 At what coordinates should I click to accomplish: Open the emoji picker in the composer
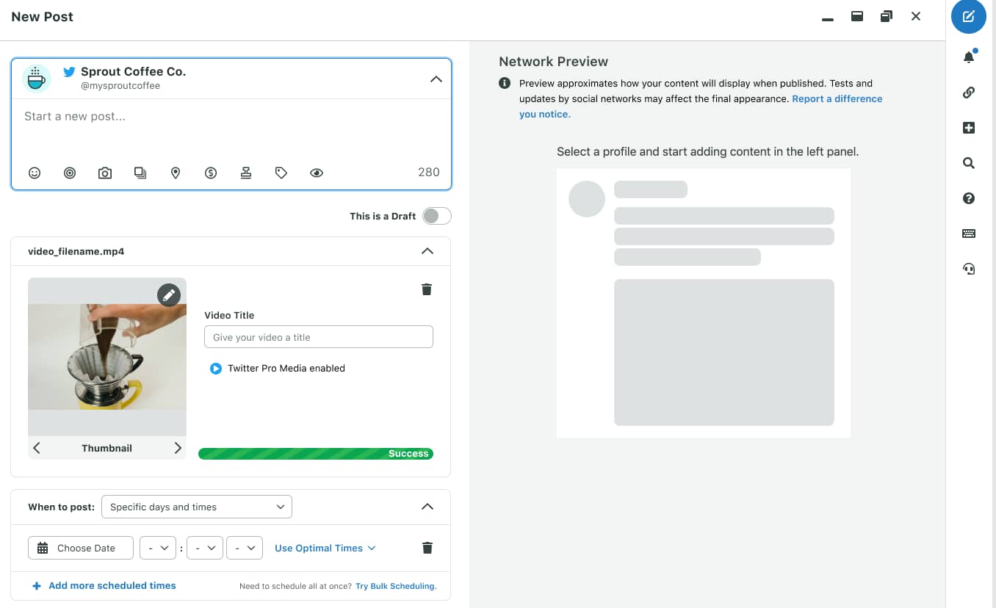point(35,173)
